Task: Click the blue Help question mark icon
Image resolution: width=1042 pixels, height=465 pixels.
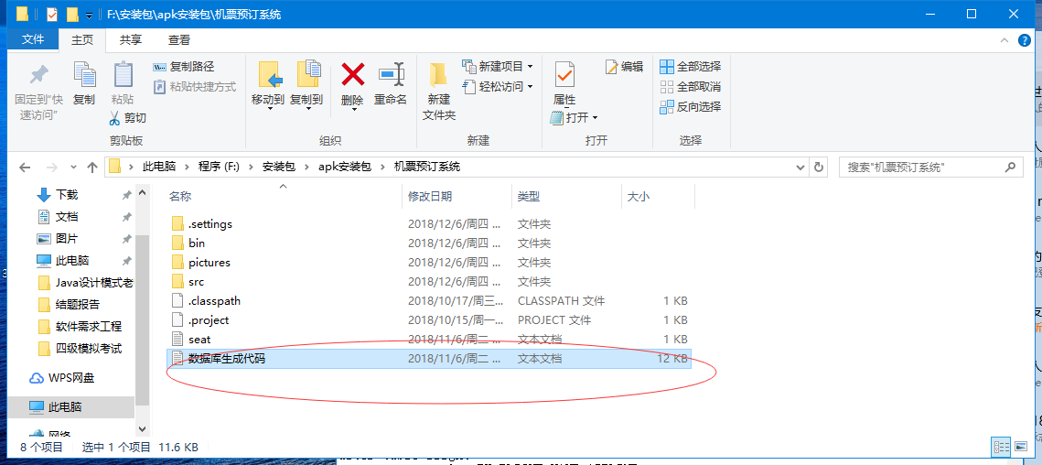Action: (x=1025, y=40)
